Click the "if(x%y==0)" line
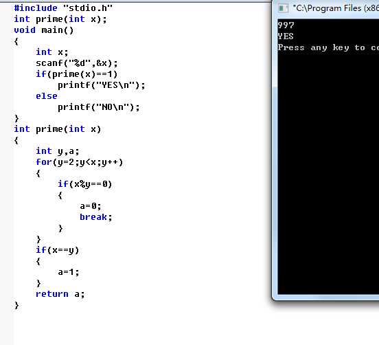 pos(85,184)
